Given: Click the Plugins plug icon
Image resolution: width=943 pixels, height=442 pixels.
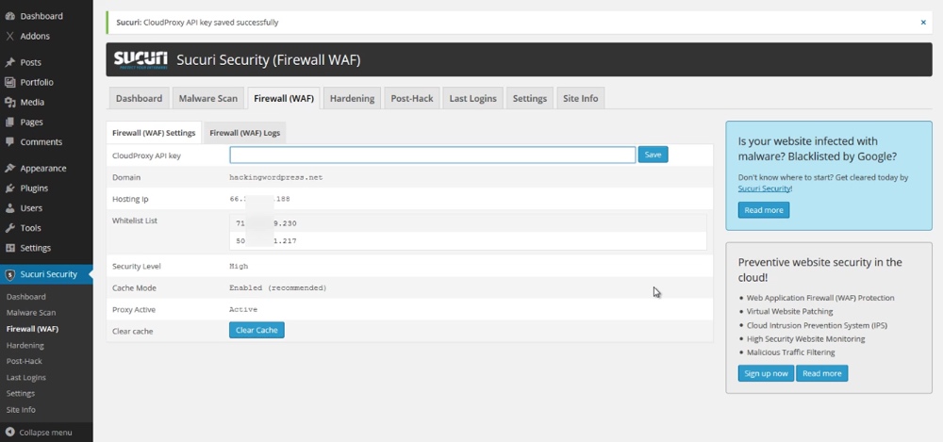Looking at the screenshot, I should [x=9, y=188].
